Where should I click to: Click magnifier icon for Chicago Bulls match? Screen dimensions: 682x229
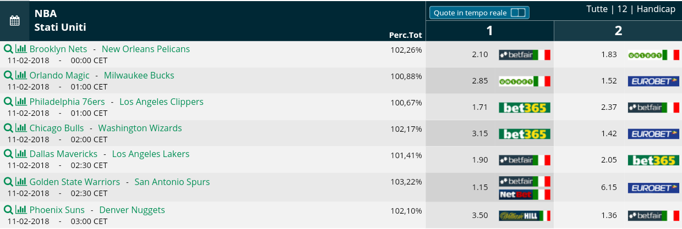[x=8, y=128]
